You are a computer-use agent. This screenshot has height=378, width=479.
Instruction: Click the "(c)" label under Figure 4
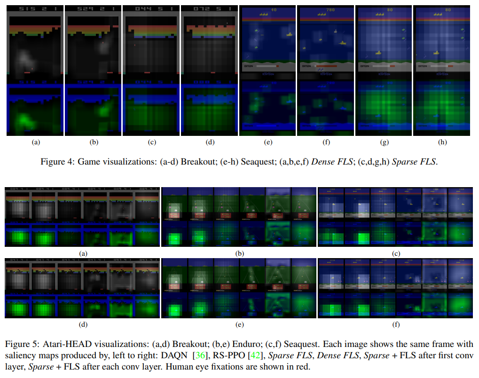point(152,142)
